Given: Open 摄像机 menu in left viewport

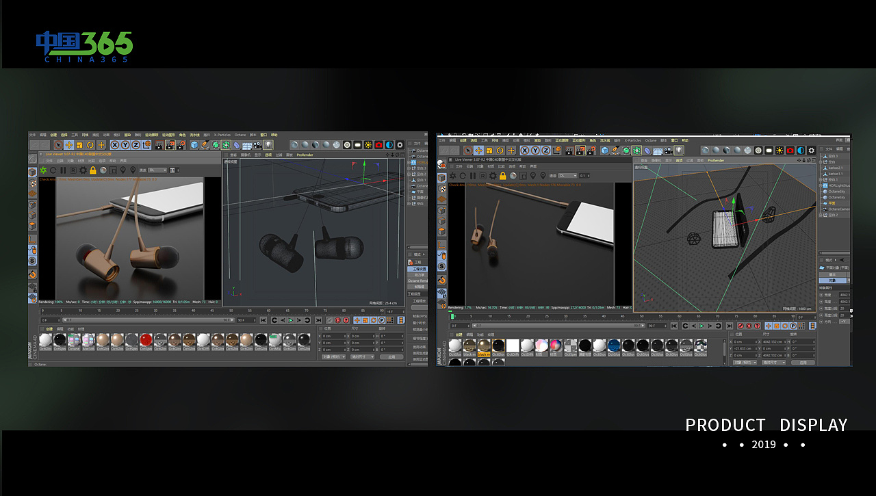Looking at the screenshot, I should click(x=246, y=155).
